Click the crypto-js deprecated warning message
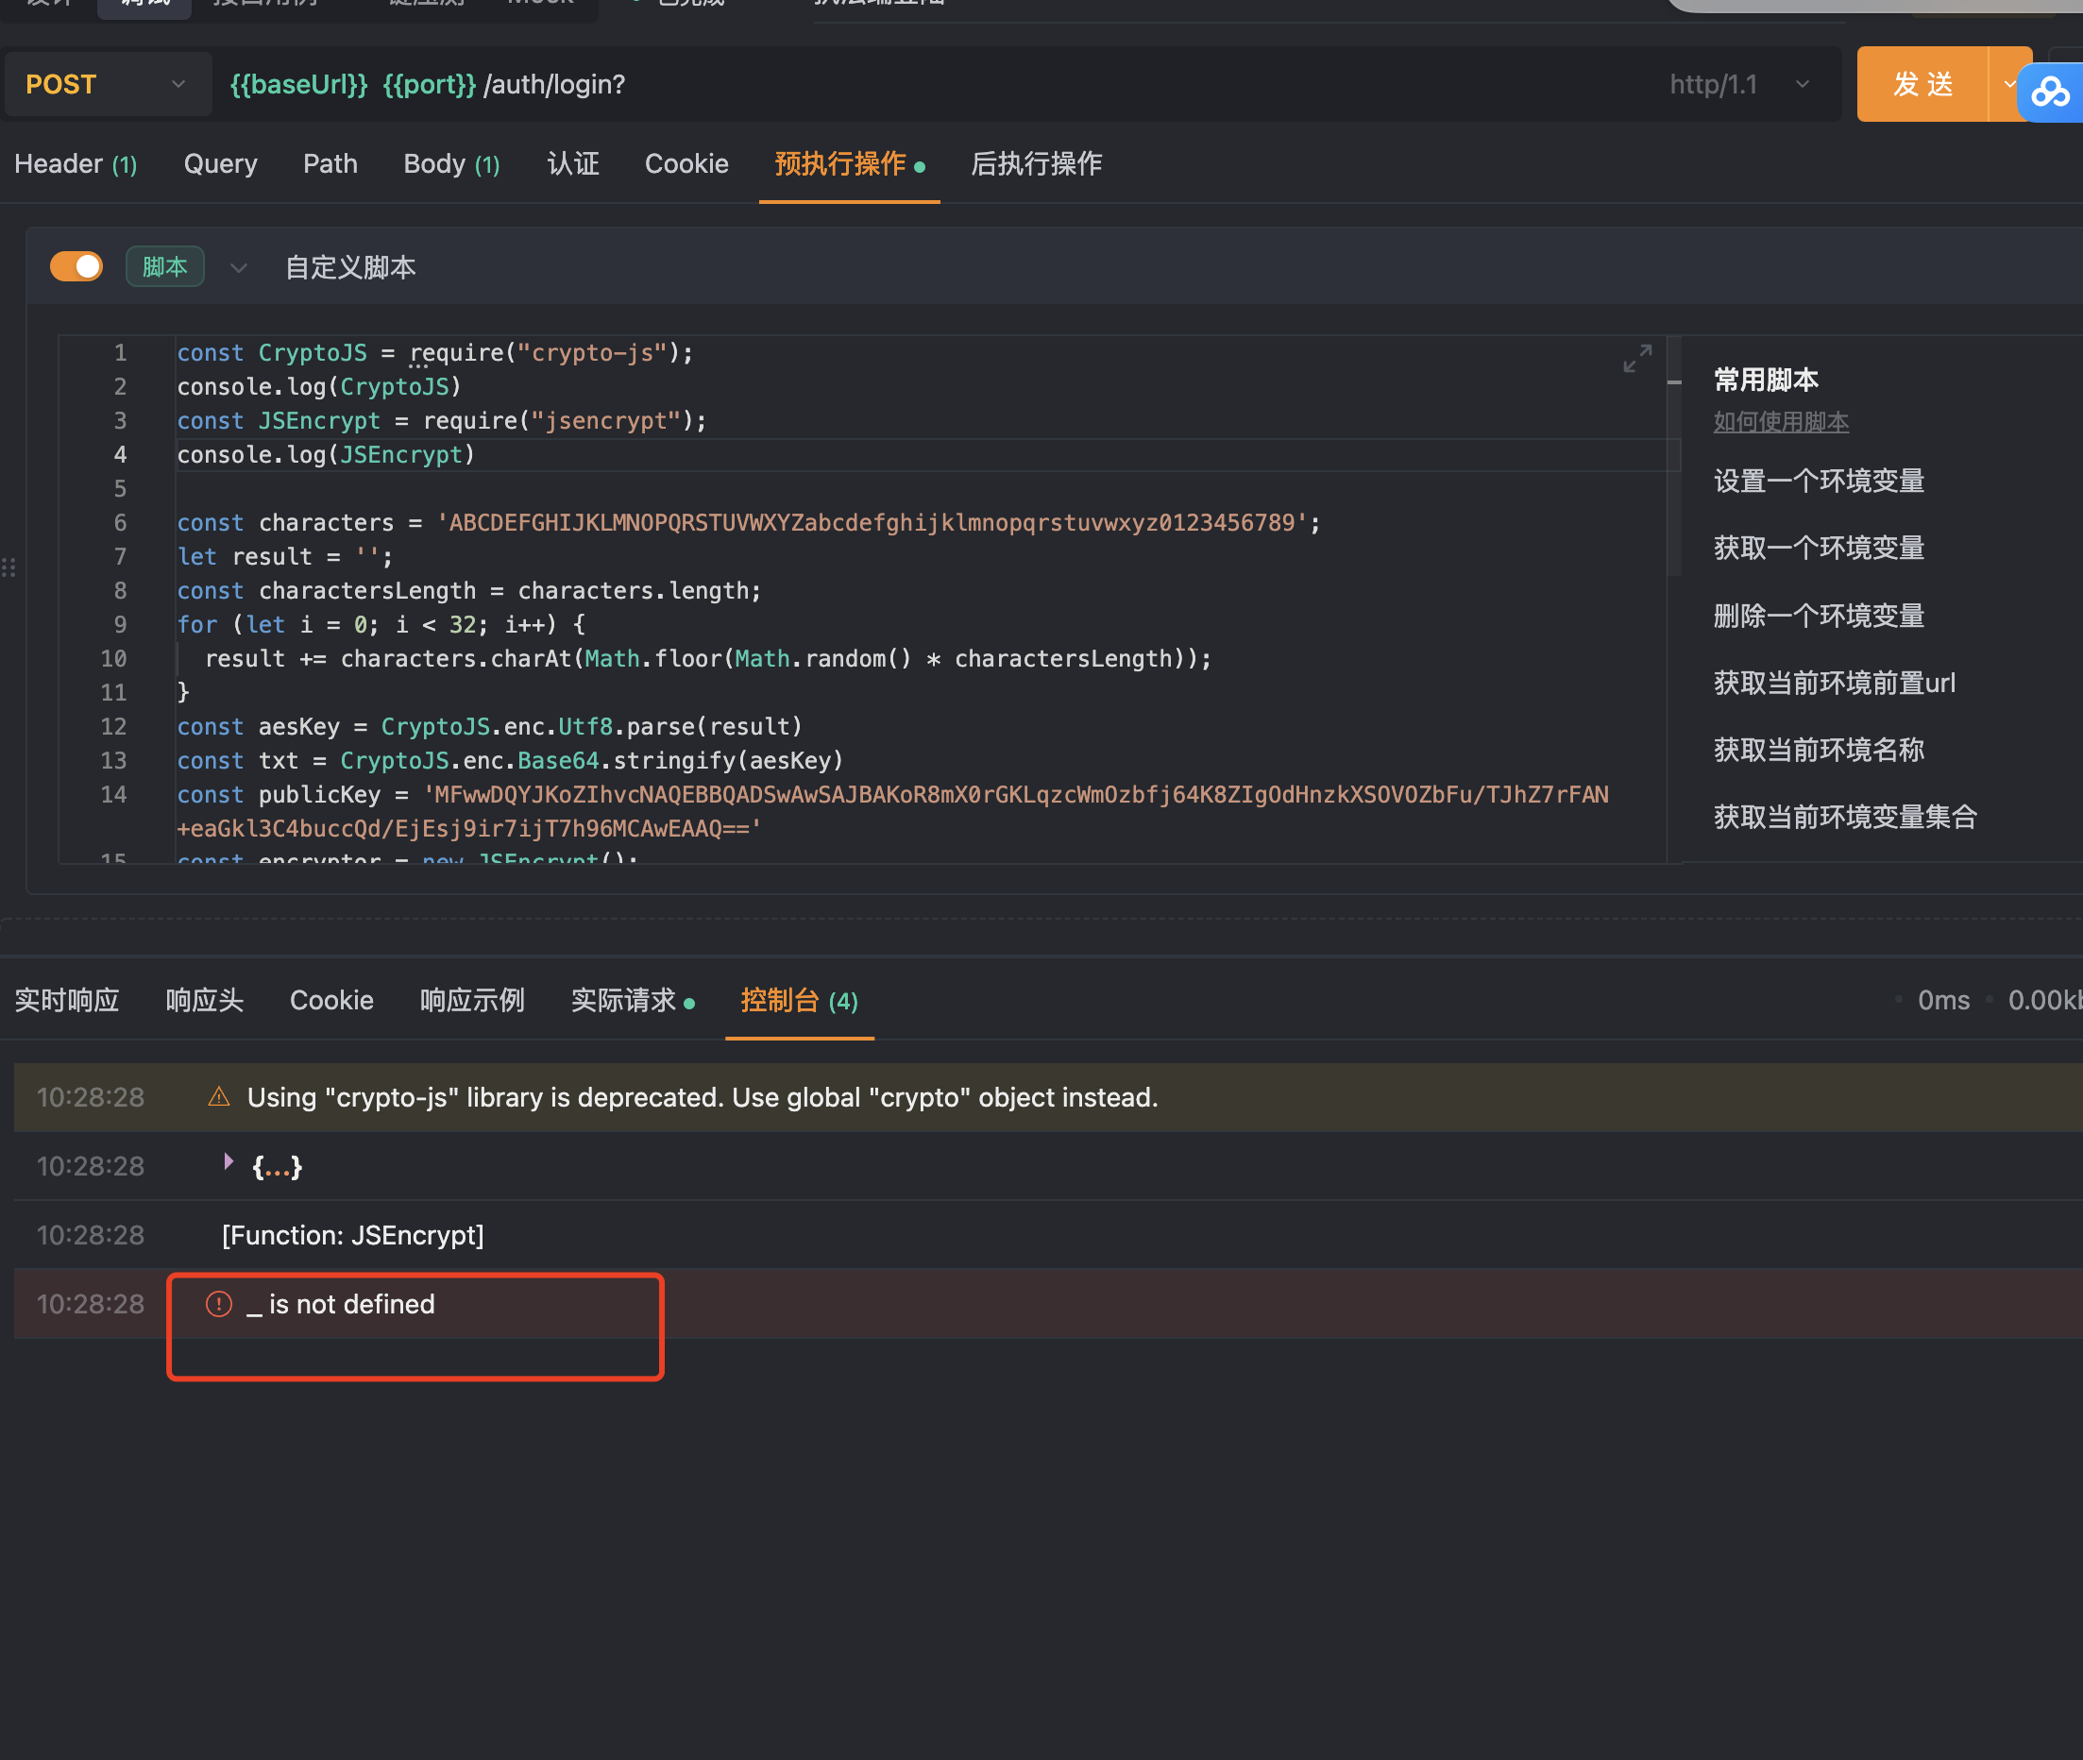This screenshot has width=2083, height=1760. click(x=703, y=1097)
